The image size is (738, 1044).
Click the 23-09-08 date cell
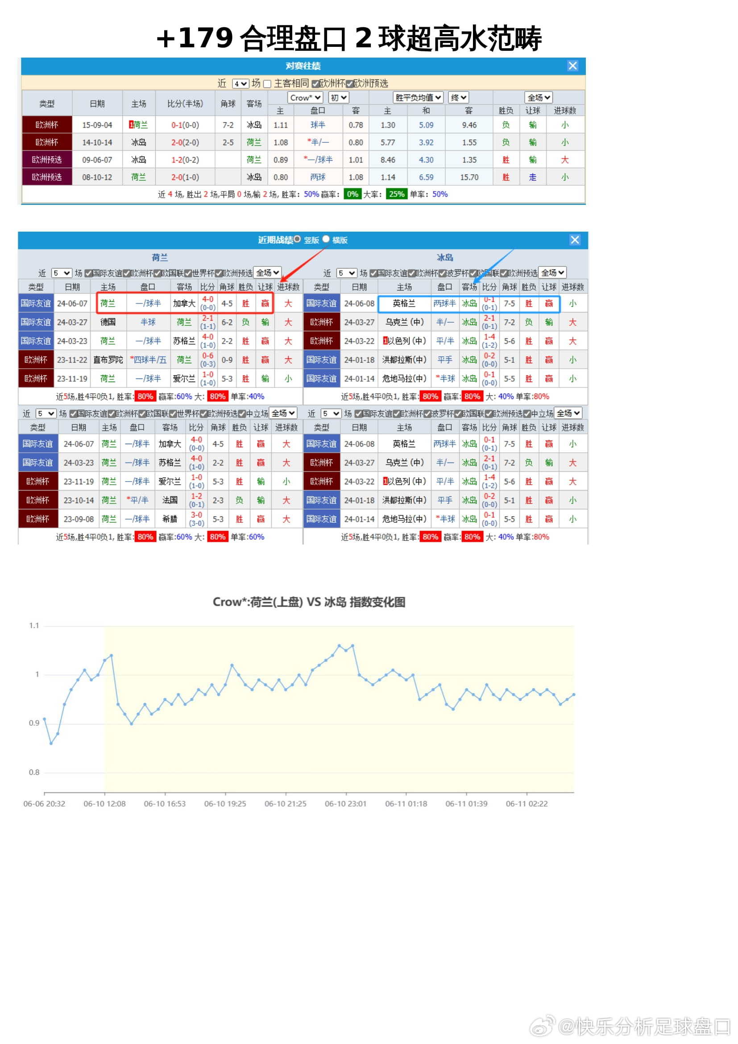point(79,519)
